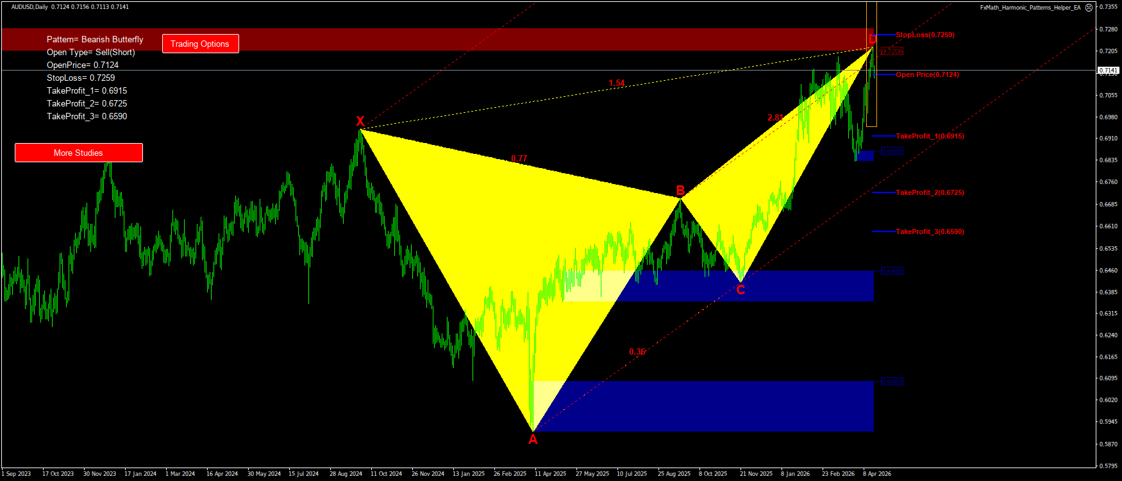Screen dimensions: 1122x481
Task: Select the TakeProfit_1(0.6915) chart level label
Action: pyautogui.click(x=930, y=136)
